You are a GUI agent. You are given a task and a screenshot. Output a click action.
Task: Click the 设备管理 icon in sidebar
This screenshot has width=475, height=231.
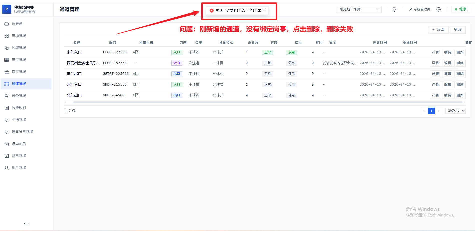(7, 96)
